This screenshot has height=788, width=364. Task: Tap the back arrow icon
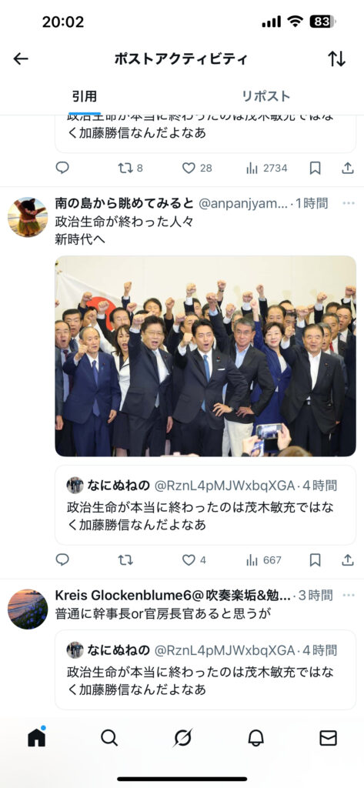[x=21, y=58]
